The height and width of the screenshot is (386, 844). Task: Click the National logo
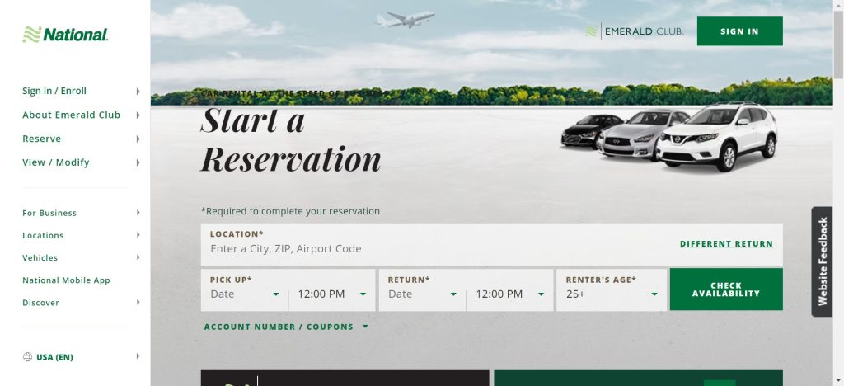66,35
